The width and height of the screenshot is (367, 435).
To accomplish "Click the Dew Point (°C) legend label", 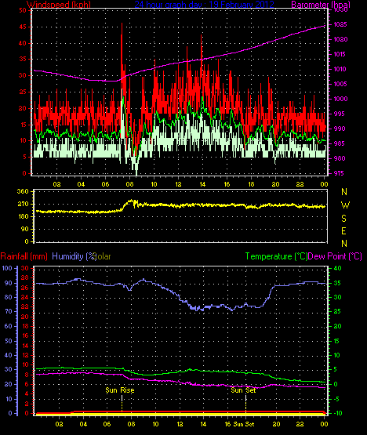I will [335, 256].
